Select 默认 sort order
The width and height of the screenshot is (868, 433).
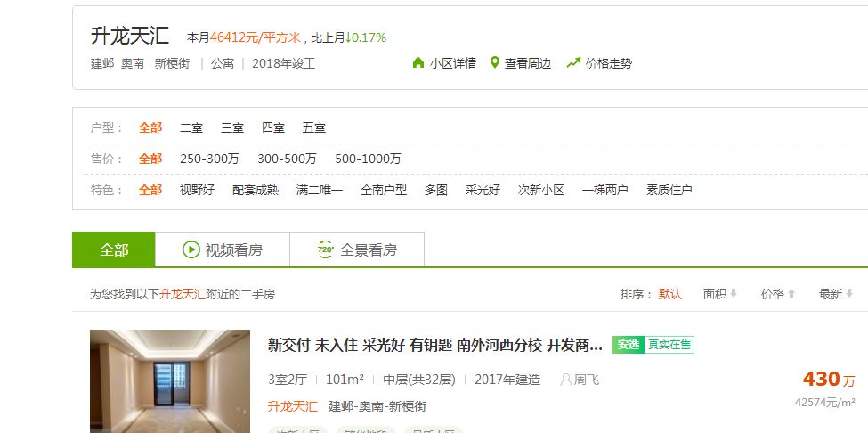[x=669, y=294]
